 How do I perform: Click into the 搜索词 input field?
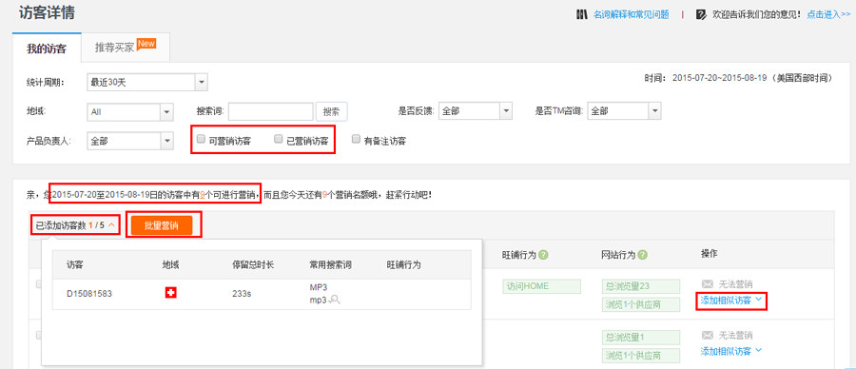271,111
